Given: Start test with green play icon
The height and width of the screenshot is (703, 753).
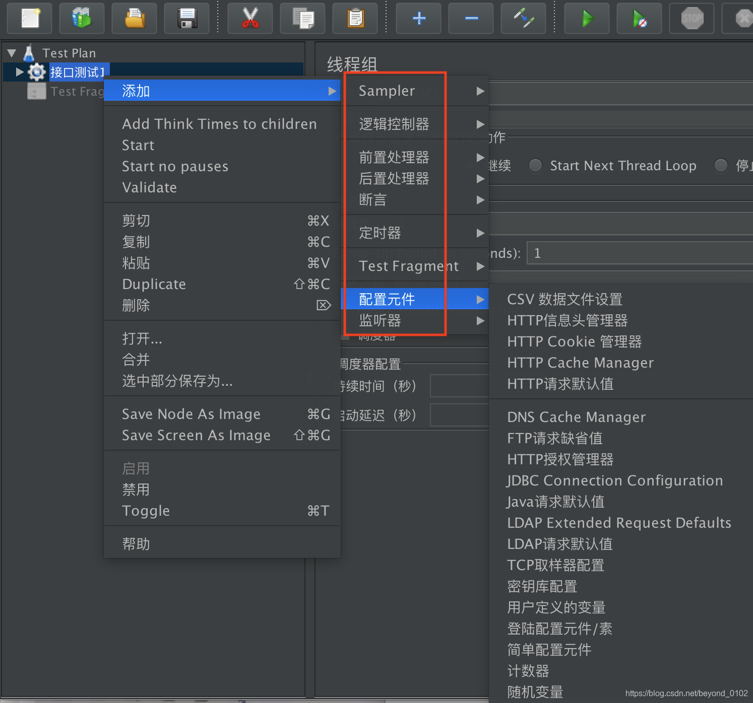Looking at the screenshot, I should (x=587, y=18).
